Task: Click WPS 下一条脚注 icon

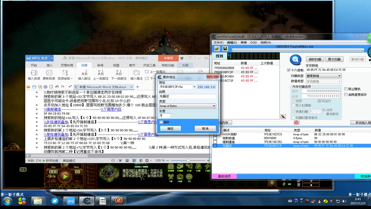Action: [119, 73]
